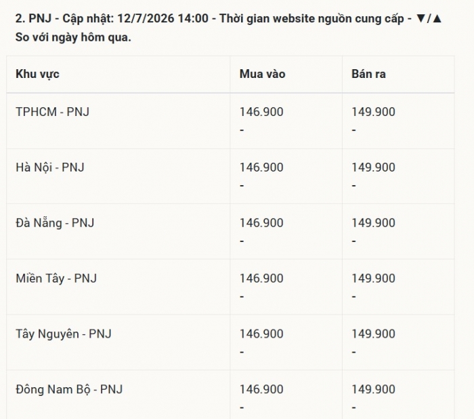Select the 'TPHCM - PNJ' row label
Screen dimensions: 474x419
pyautogui.click(x=53, y=112)
